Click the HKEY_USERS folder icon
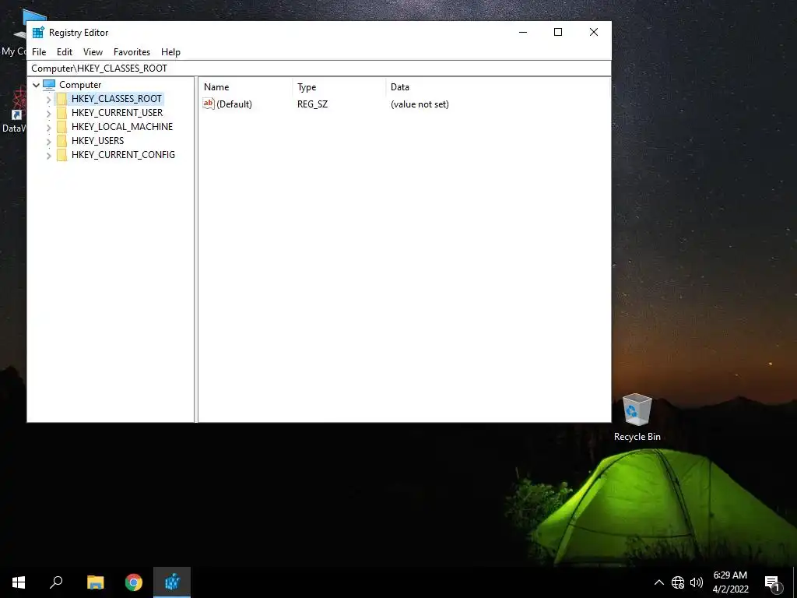 (61, 141)
